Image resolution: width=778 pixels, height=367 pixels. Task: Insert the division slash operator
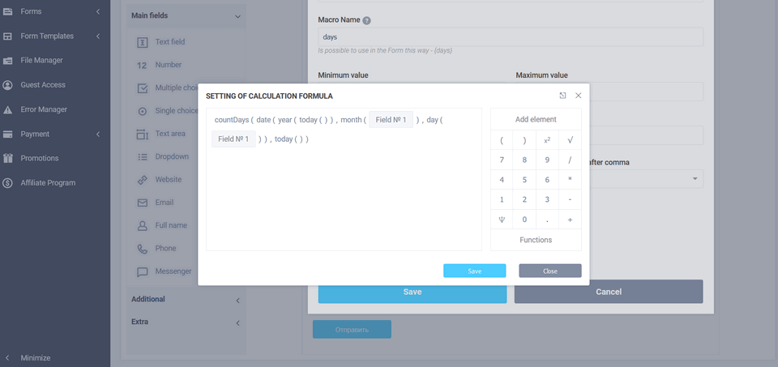570,160
